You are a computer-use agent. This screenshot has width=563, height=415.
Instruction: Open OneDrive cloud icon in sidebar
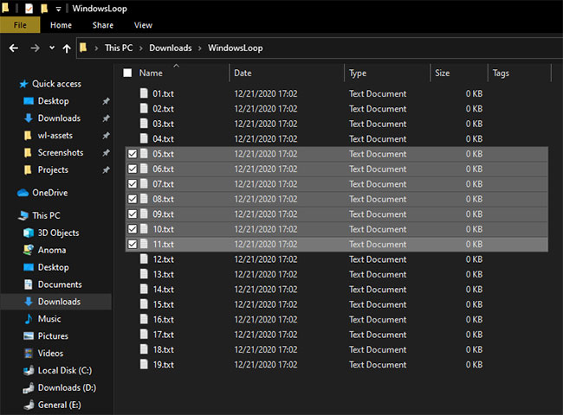coord(23,193)
